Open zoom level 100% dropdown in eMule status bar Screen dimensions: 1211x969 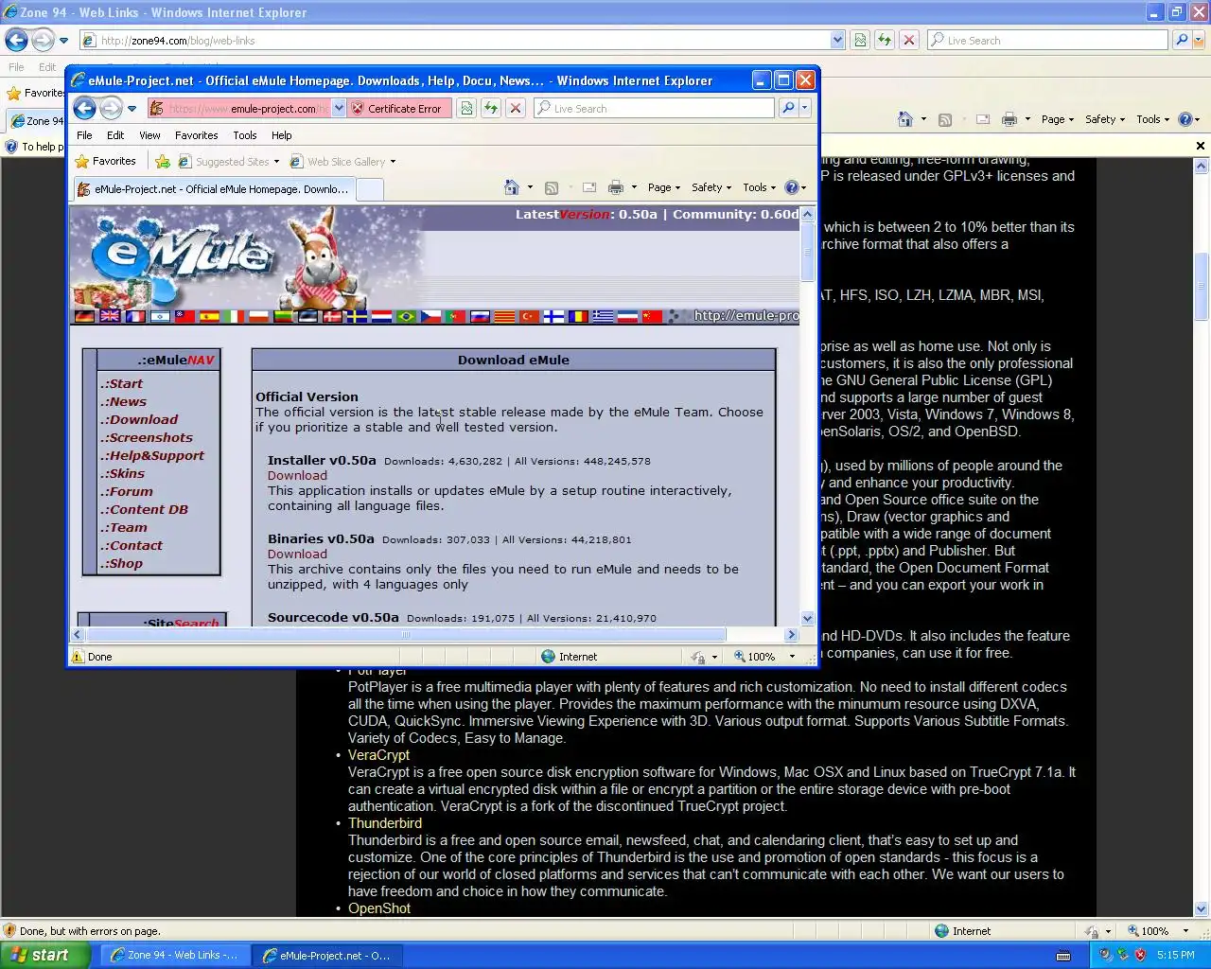pos(792,657)
